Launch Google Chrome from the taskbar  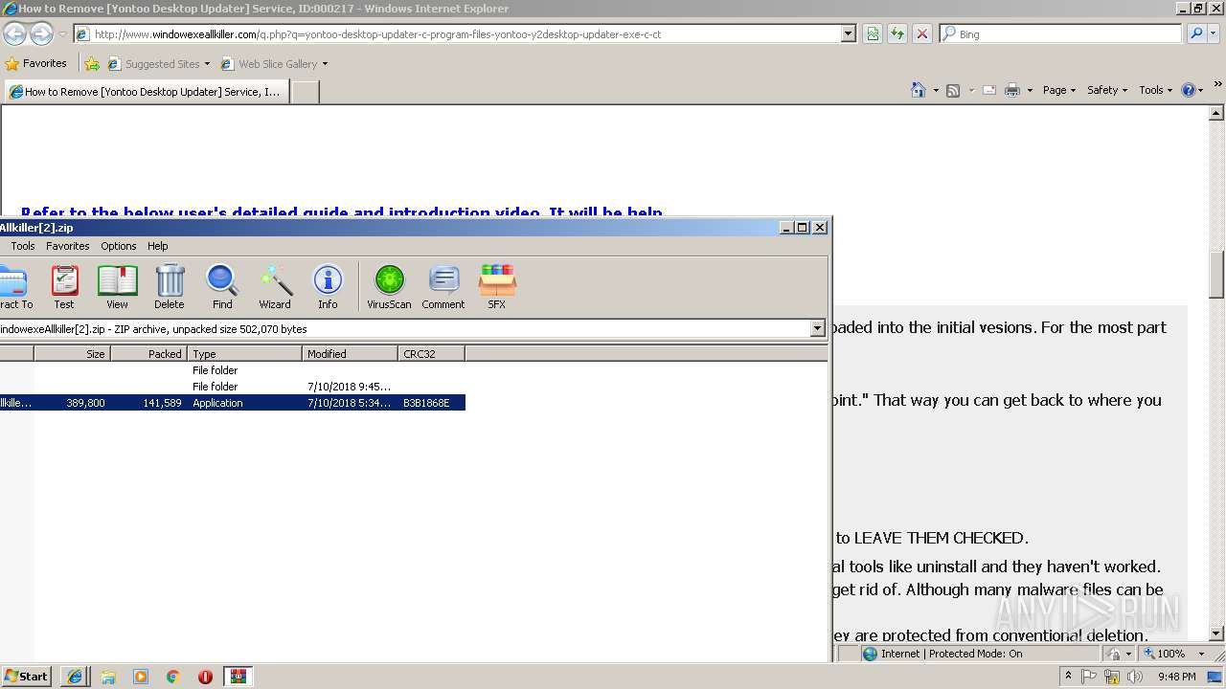173,677
